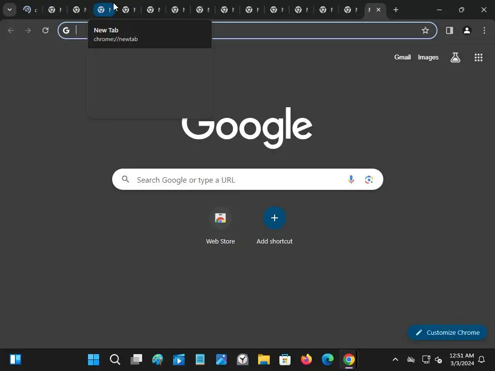This screenshot has width=495, height=371.
Task: Switch to the first tab with loading spinner
Action: 30,10
